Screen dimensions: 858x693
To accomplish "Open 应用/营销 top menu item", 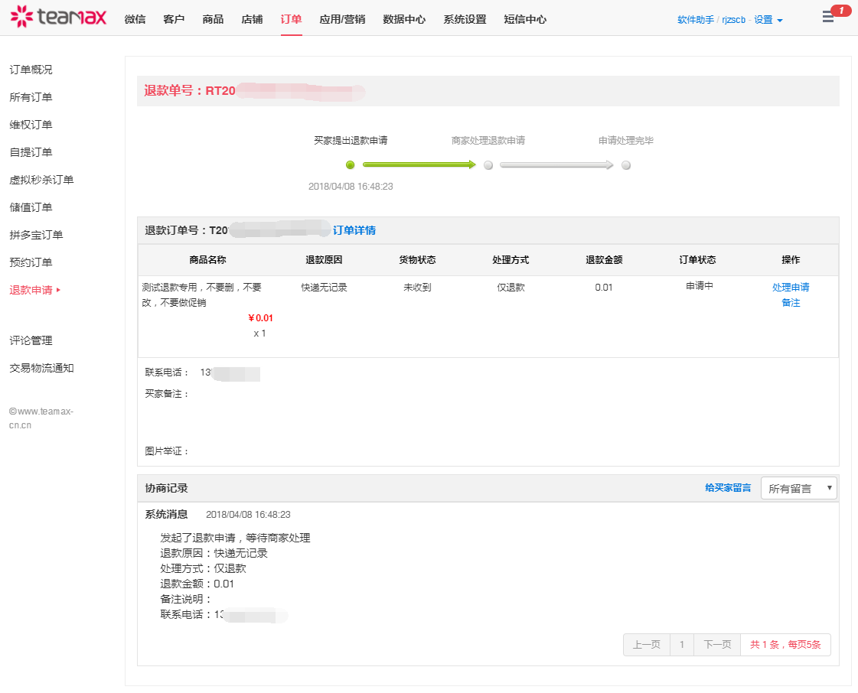I will pos(341,19).
